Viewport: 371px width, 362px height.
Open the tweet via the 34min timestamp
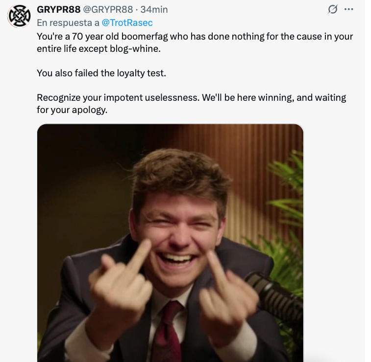154,10
